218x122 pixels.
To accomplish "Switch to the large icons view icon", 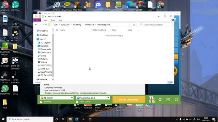I will point(172,82).
